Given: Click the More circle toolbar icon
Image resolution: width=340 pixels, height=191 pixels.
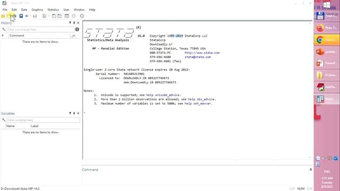Looking at the screenshot, I should pyautogui.click(x=74, y=16).
